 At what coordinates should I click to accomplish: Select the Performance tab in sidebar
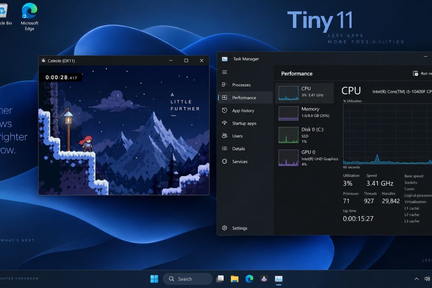(245, 98)
